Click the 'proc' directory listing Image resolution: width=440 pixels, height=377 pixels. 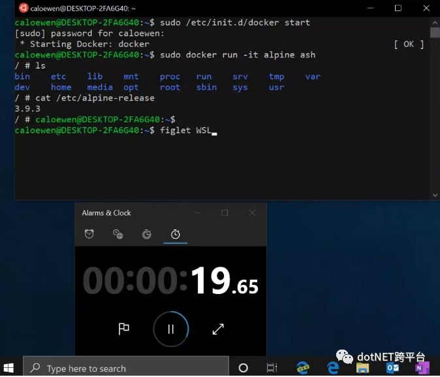[x=170, y=76]
